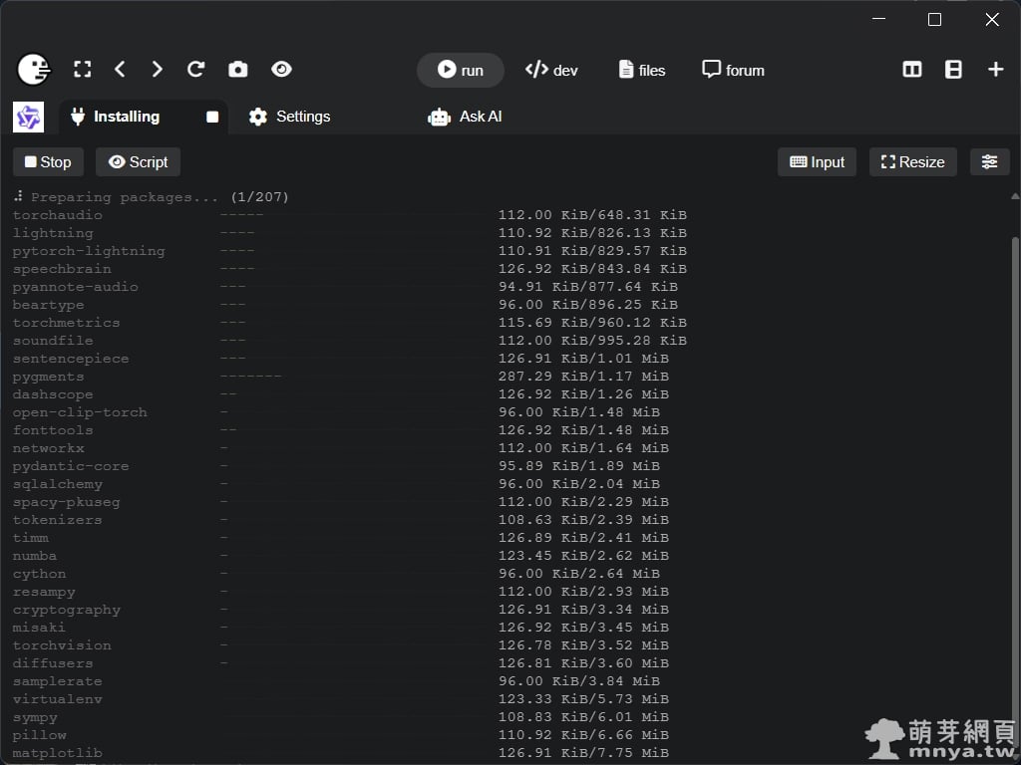Open the forum link
This screenshot has width=1021, height=765.
coord(733,70)
